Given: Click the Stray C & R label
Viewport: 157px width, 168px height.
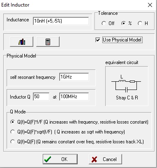Looking at the screenshot, I should (127, 98).
